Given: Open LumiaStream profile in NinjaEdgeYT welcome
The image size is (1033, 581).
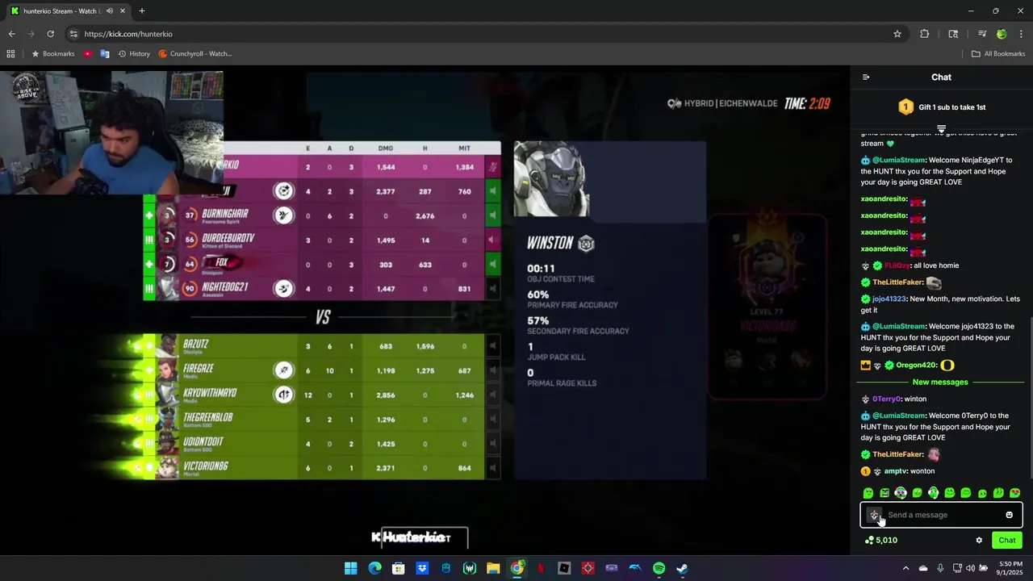Looking at the screenshot, I should (x=898, y=161).
